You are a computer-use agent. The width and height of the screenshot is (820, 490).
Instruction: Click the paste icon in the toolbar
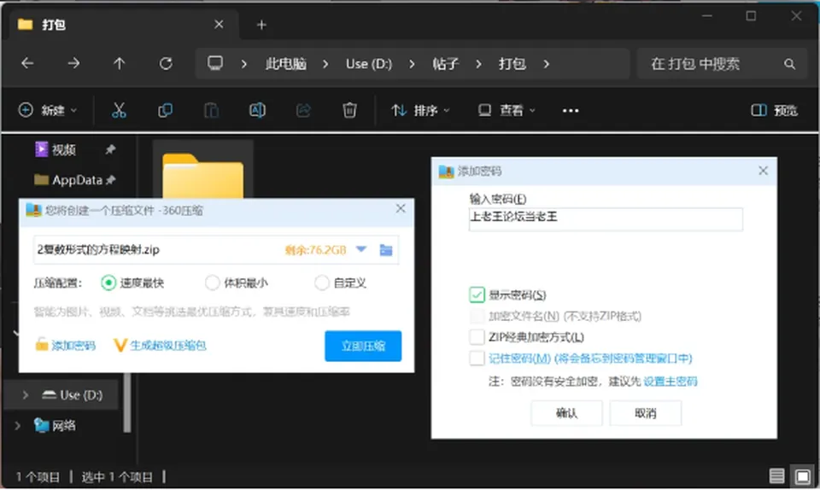(x=211, y=110)
